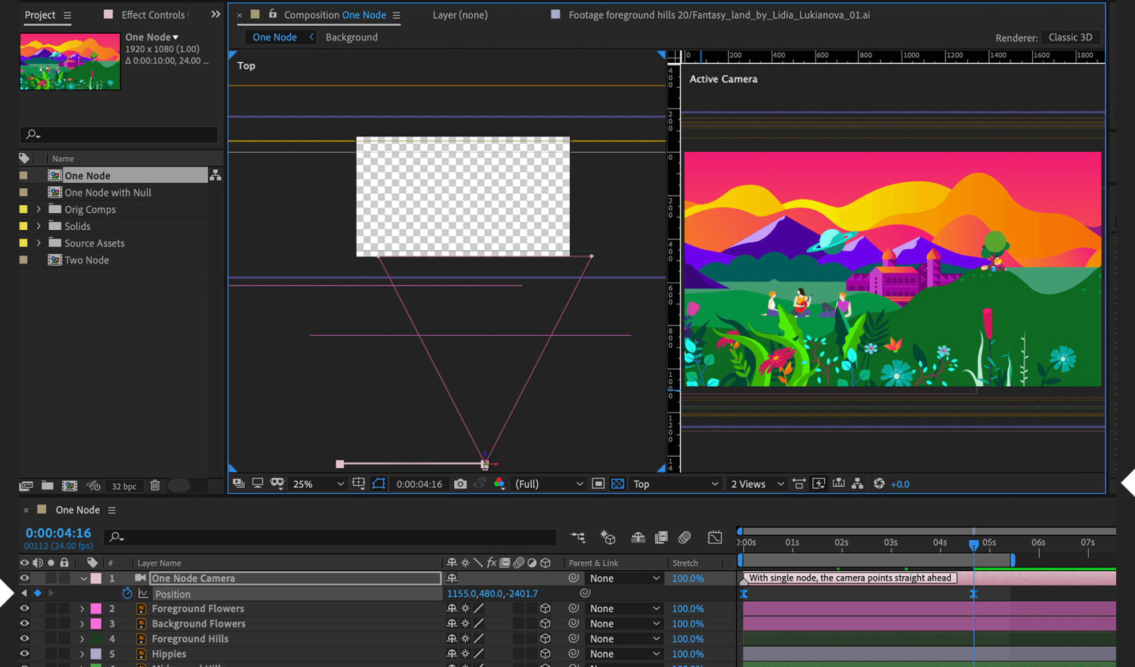Delete selected project item with trash icon
This screenshot has width=1135, height=667.
pos(155,486)
